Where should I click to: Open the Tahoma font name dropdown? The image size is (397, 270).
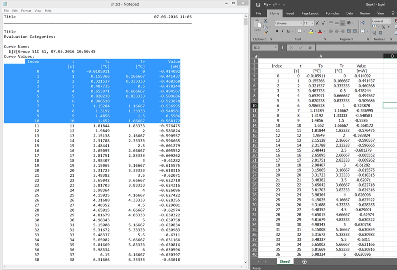(x=300, y=23)
